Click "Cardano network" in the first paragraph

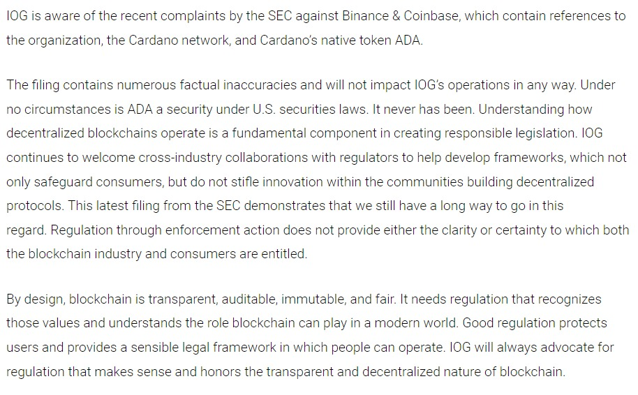[179, 40]
